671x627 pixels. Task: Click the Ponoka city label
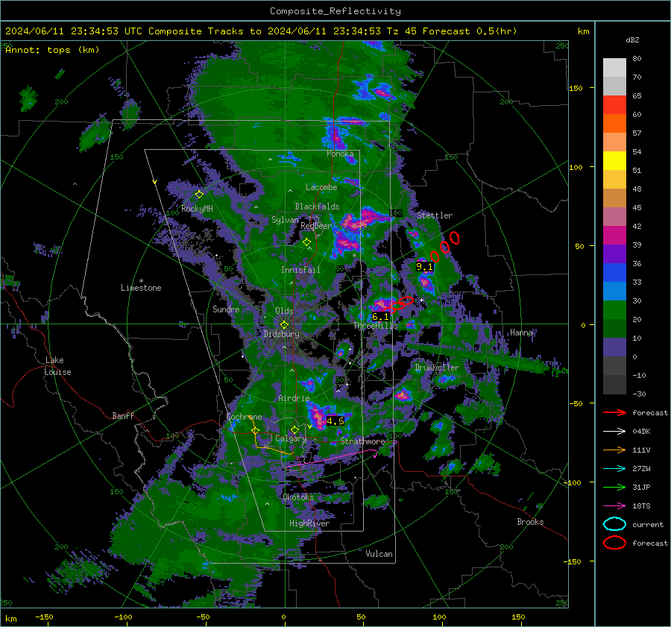pyautogui.click(x=340, y=154)
